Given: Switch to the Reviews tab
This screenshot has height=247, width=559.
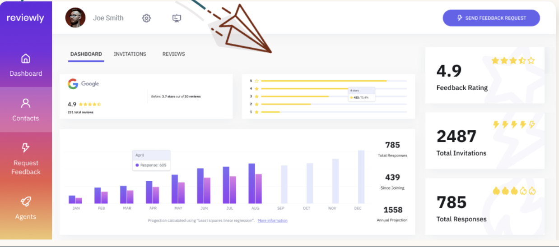Looking at the screenshot, I should (x=174, y=54).
